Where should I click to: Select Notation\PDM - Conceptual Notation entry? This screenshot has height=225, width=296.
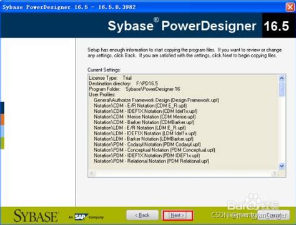click(x=155, y=150)
